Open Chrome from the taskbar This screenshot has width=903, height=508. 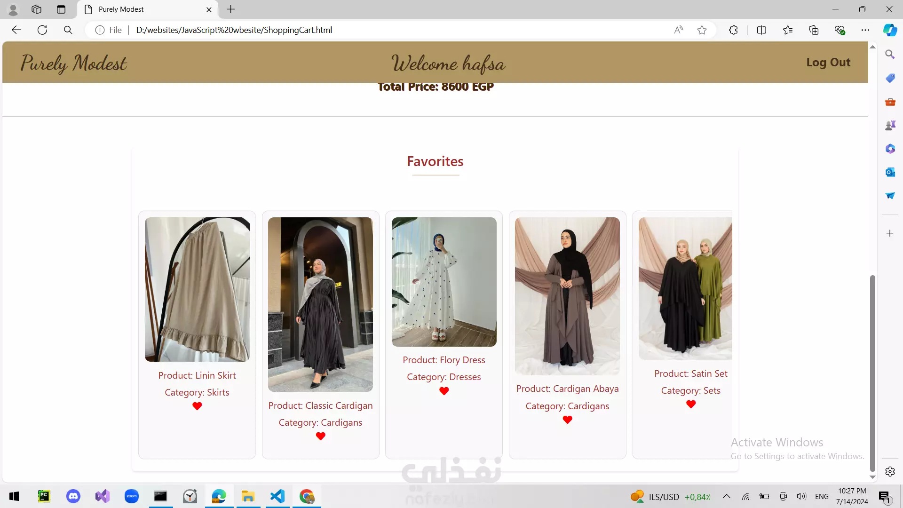coord(307,496)
